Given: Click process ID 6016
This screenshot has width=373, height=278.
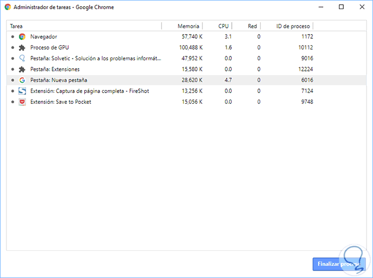Looking at the screenshot, I should 307,80.
